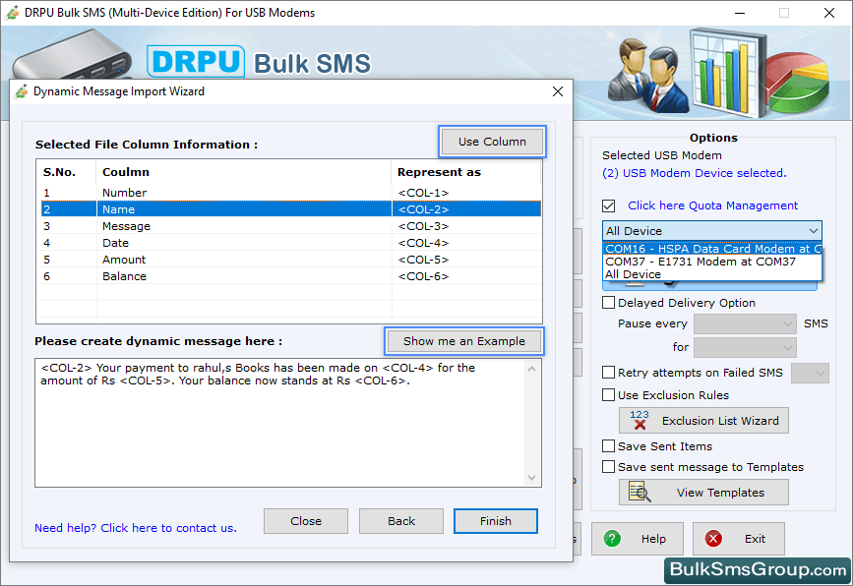Select the Message column row
853x586 pixels.
pyautogui.click(x=291, y=225)
